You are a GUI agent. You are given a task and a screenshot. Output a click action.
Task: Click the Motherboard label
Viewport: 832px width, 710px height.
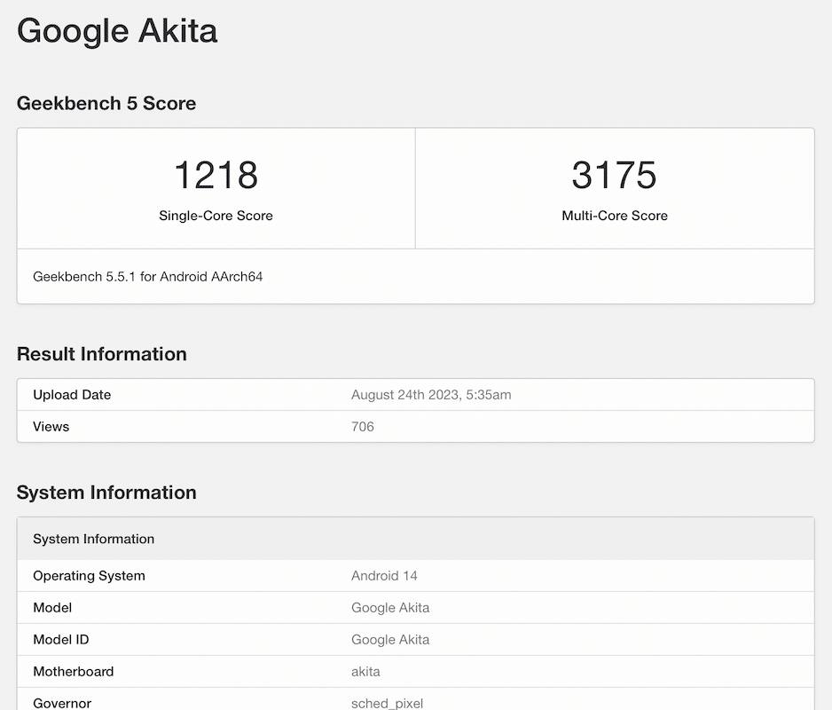point(74,671)
